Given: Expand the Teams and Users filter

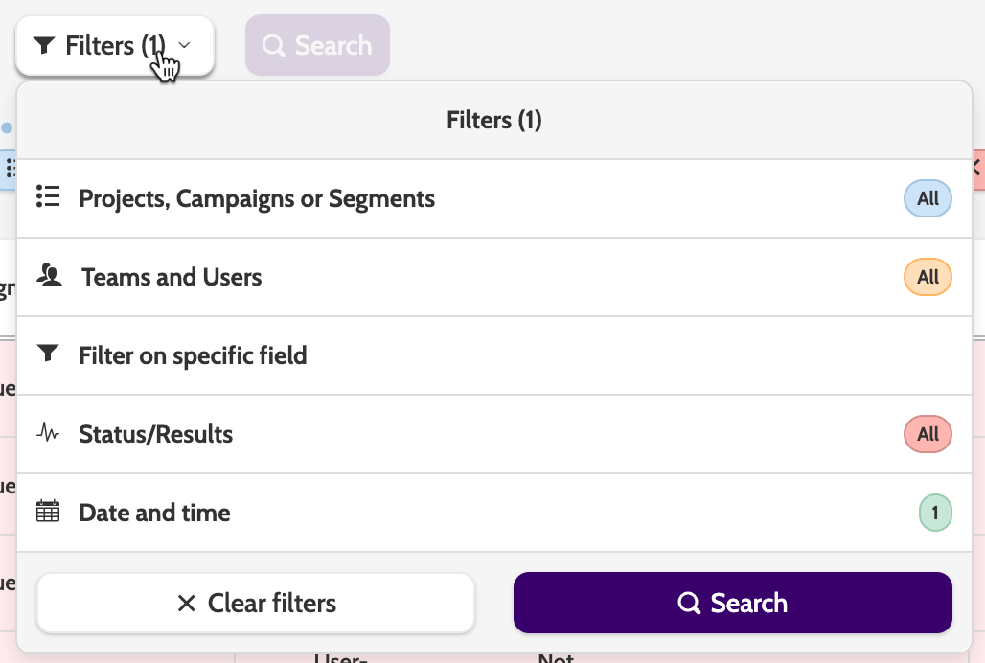Looking at the screenshot, I should (172, 277).
